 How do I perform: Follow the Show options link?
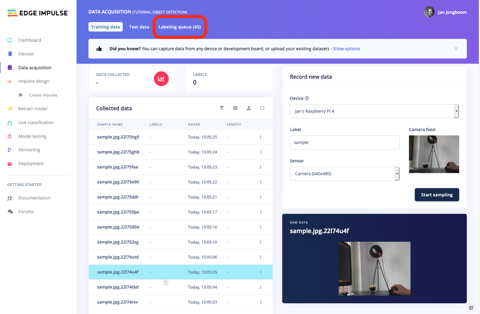(346, 49)
